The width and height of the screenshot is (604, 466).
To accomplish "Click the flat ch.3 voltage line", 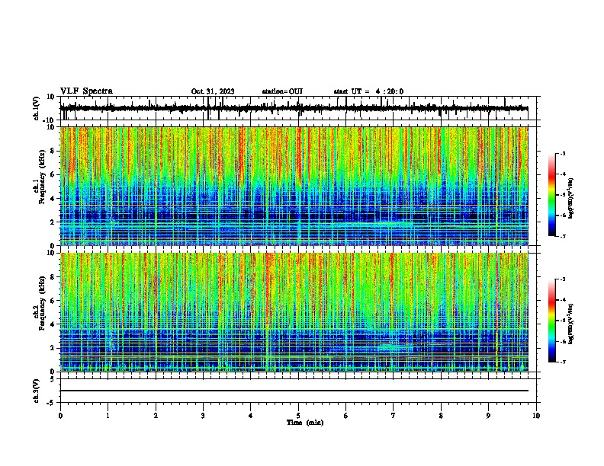I will (x=294, y=391).
